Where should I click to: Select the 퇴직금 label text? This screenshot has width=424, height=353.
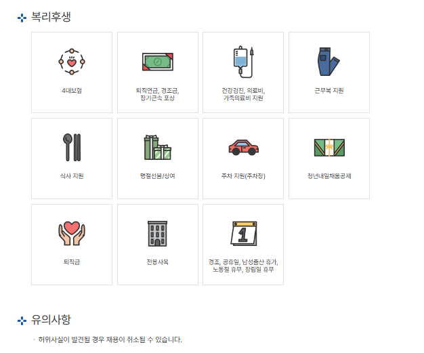click(x=72, y=262)
